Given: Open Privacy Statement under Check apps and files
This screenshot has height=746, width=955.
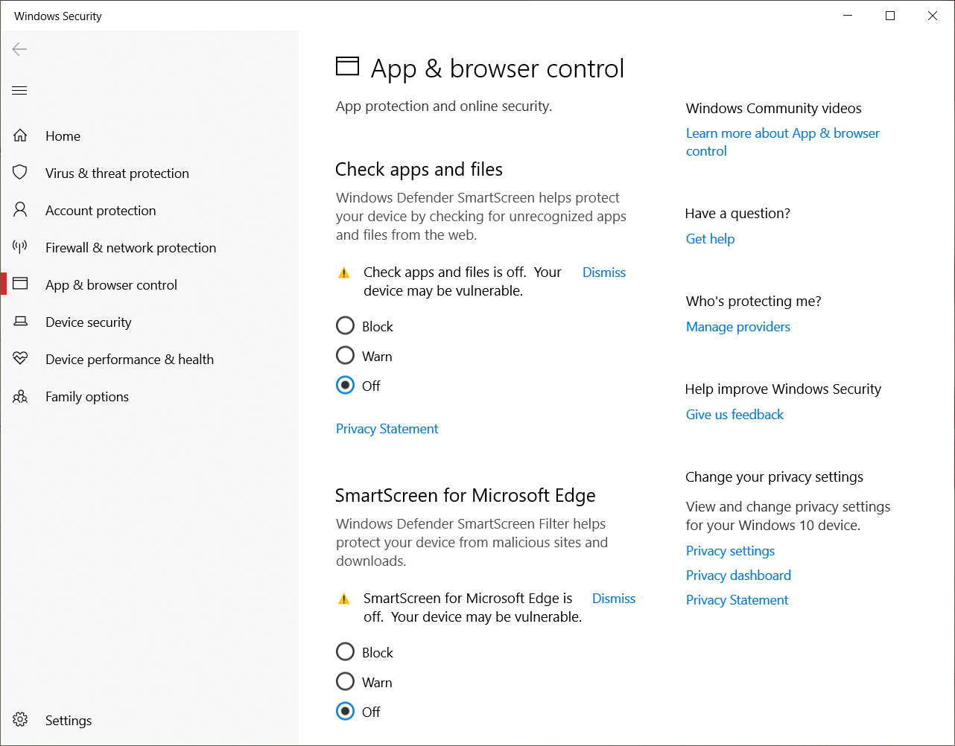Looking at the screenshot, I should 387,429.
